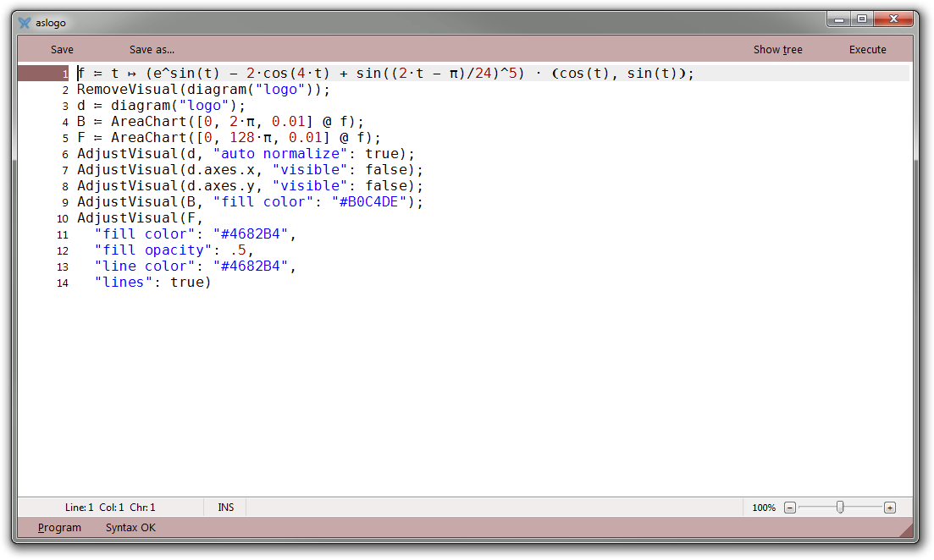Click the zoom slider handle
Image resolution: width=934 pixels, height=560 pixels.
840,508
